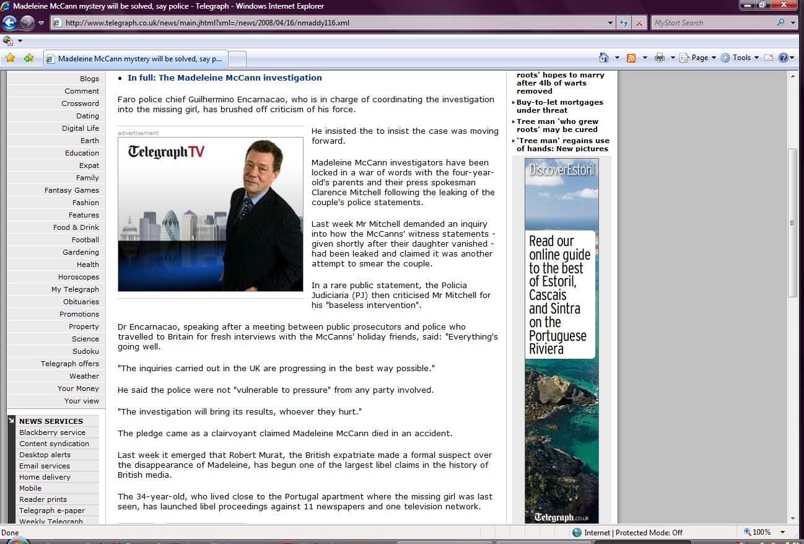Open the zoom level dropdown arrow
The width and height of the screenshot is (804, 544).
coord(782,532)
